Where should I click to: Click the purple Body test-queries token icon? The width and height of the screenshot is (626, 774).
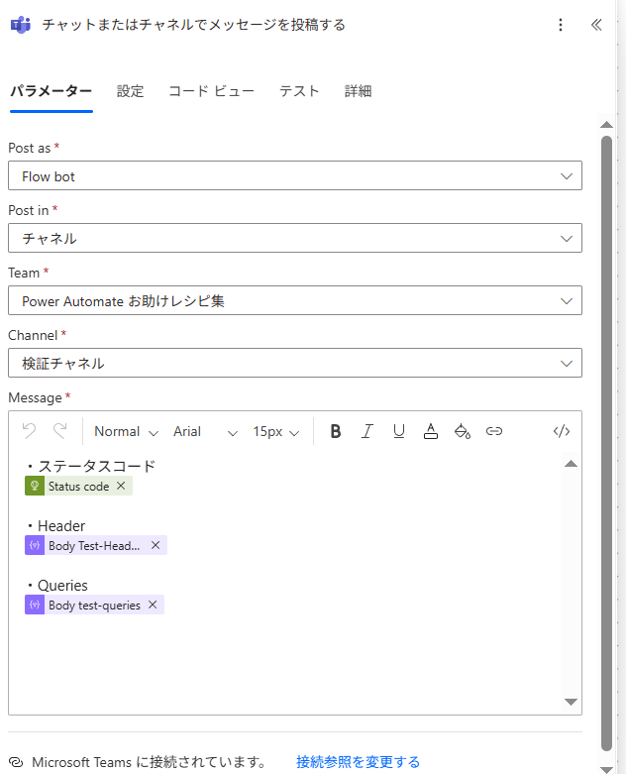[35, 605]
